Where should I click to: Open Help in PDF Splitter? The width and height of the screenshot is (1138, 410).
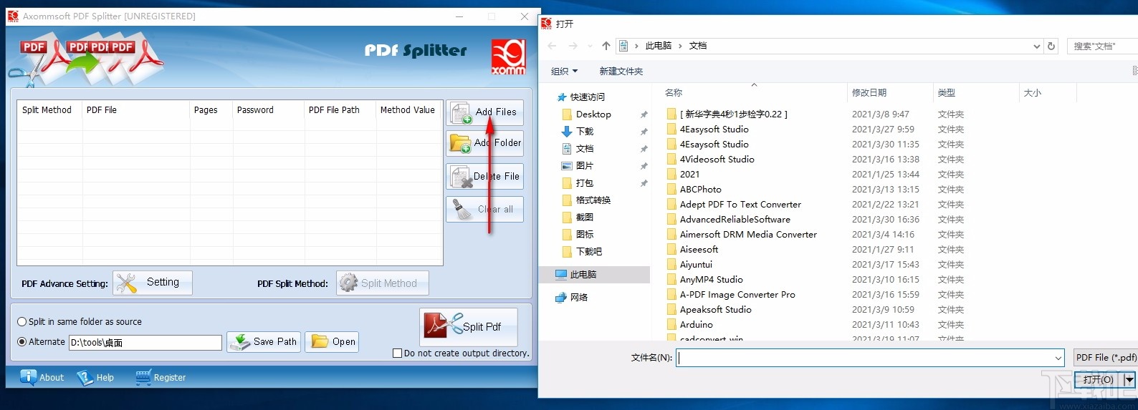point(96,378)
